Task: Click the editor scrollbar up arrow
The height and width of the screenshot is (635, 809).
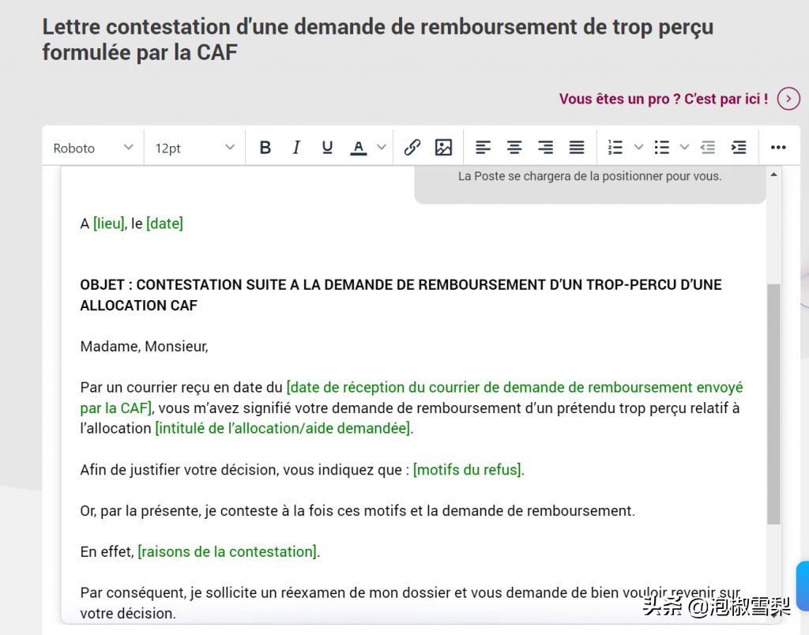Action: pyautogui.click(x=773, y=175)
